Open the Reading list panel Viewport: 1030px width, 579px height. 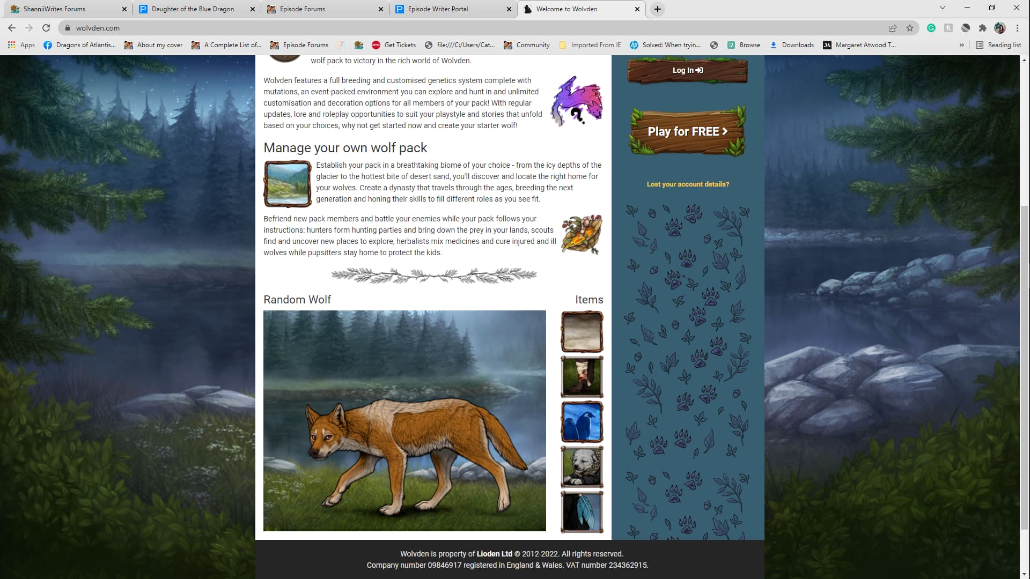(998, 45)
